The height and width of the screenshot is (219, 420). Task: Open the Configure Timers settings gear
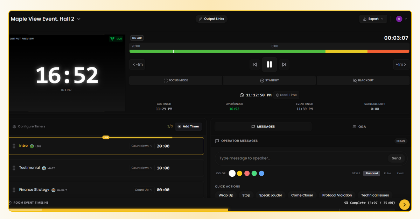(x=14, y=126)
